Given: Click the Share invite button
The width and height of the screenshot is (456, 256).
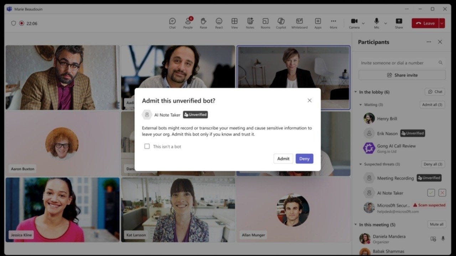Looking at the screenshot, I should click(x=402, y=75).
